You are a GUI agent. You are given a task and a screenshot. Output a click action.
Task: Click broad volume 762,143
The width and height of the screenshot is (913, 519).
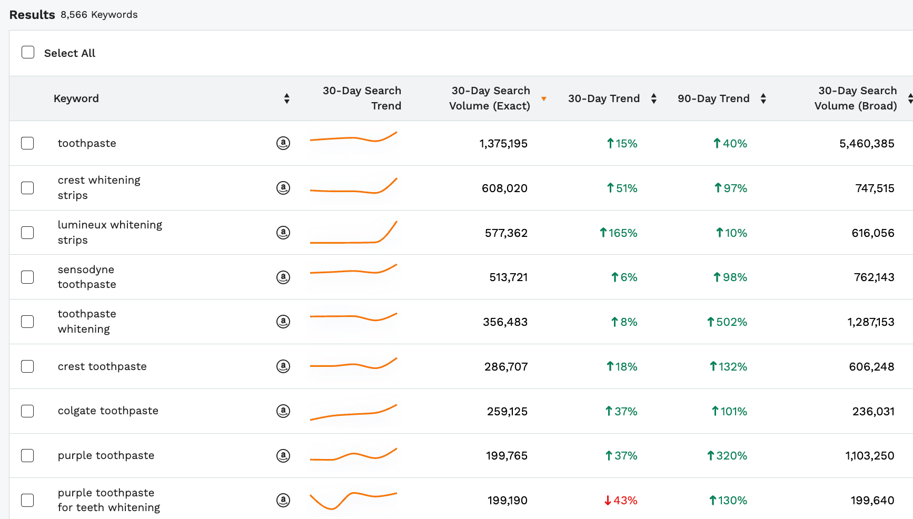point(874,277)
